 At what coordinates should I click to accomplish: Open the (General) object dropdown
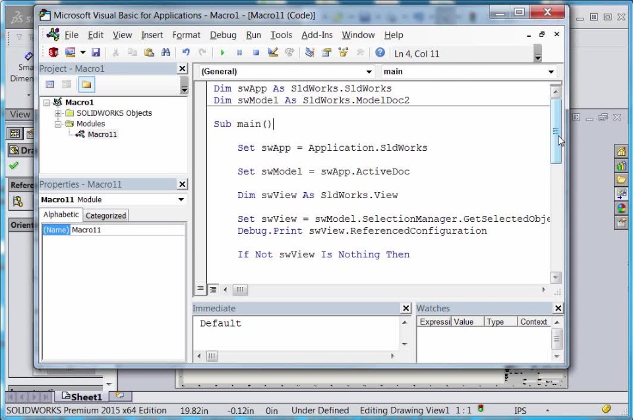pos(369,72)
